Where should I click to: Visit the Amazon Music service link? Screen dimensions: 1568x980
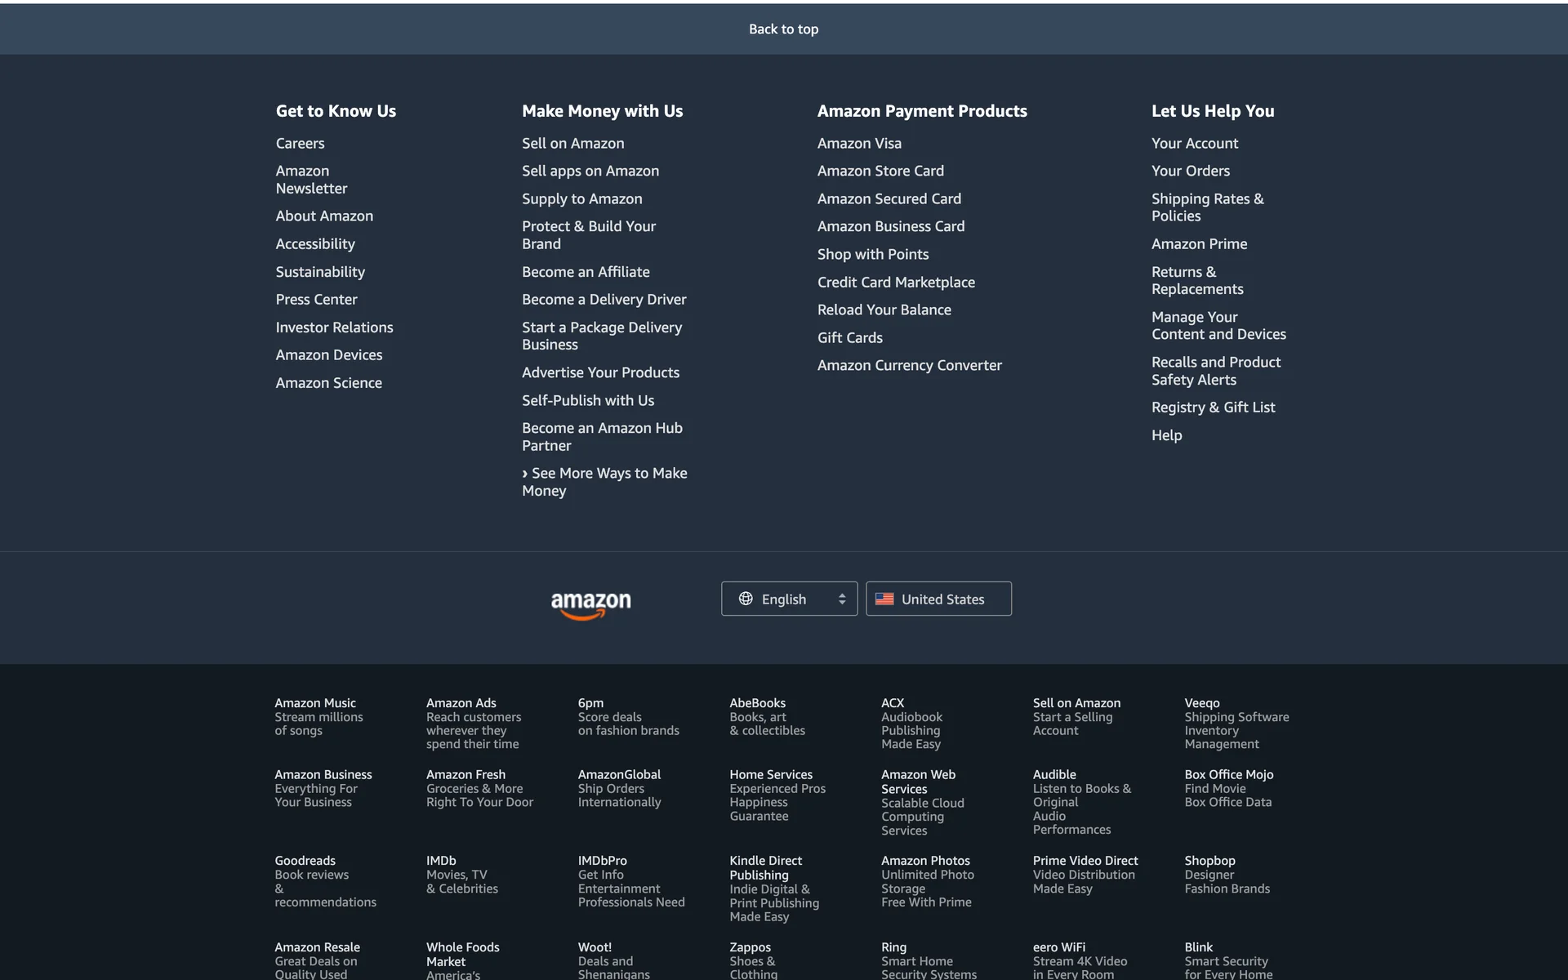pos(315,702)
